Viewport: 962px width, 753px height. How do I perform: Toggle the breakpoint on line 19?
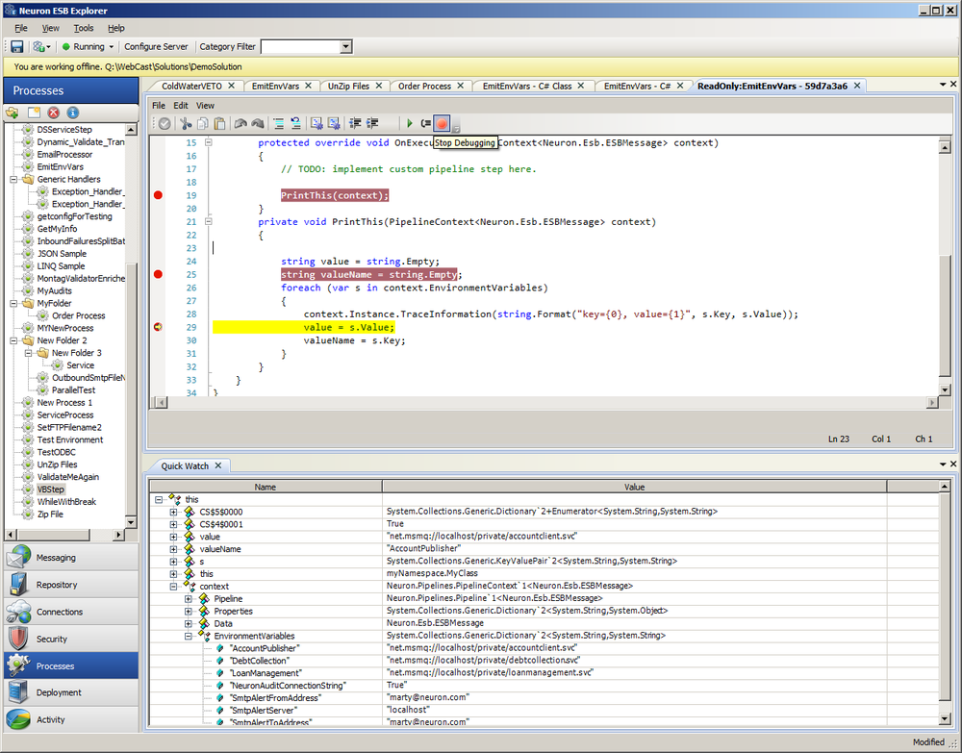(x=158, y=195)
